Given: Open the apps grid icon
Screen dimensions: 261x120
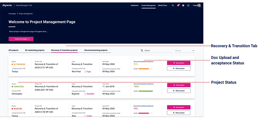Looking at the screenshot, I should pyautogui.click(x=188, y=6).
